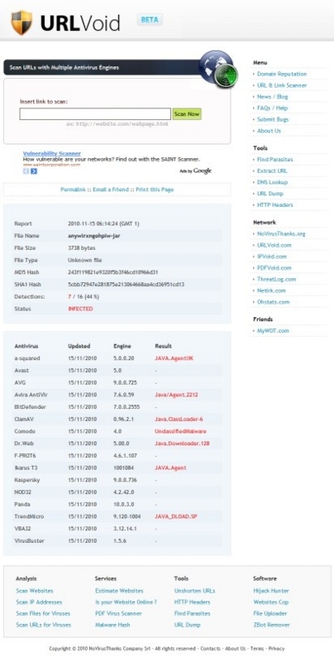Click the globe radar scanner icon

[x=218, y=68]
